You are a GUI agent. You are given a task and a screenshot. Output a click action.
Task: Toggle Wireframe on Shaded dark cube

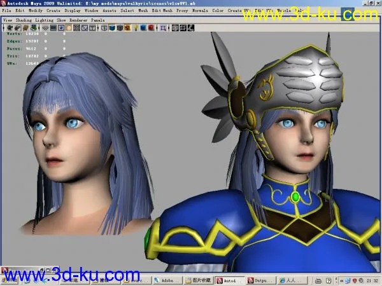pos(120,28)
